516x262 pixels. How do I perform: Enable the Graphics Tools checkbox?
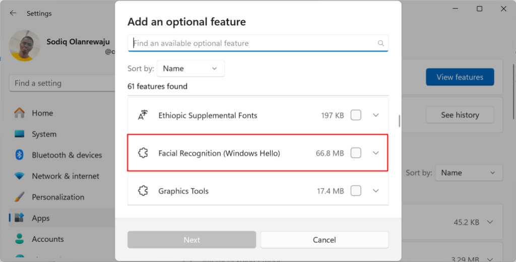[x=356, y=191]
